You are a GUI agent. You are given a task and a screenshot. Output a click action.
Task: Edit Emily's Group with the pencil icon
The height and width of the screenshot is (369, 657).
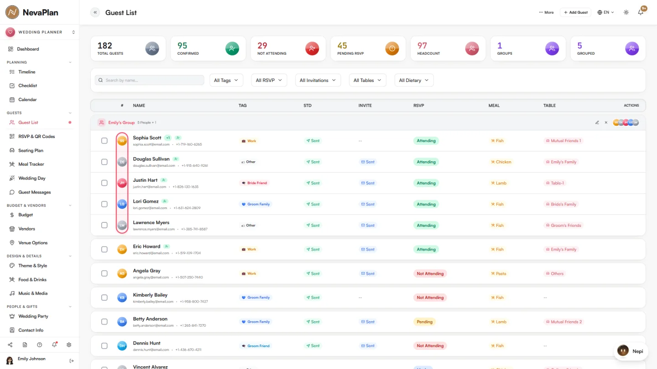[597, 123]
